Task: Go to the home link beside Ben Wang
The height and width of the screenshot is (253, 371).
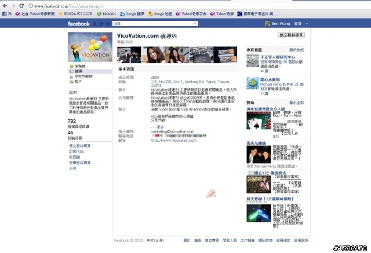Action: point(297,24)
